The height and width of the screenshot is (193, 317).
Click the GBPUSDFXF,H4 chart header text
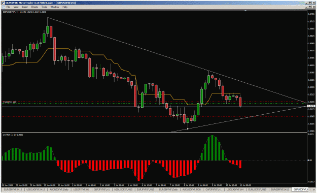24,12
